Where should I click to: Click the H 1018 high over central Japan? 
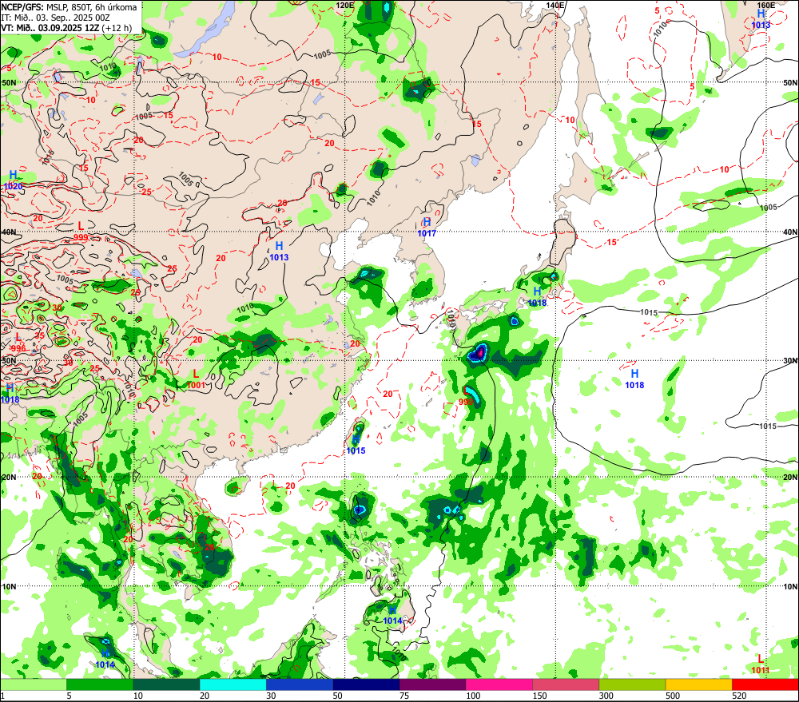point(537,297)
